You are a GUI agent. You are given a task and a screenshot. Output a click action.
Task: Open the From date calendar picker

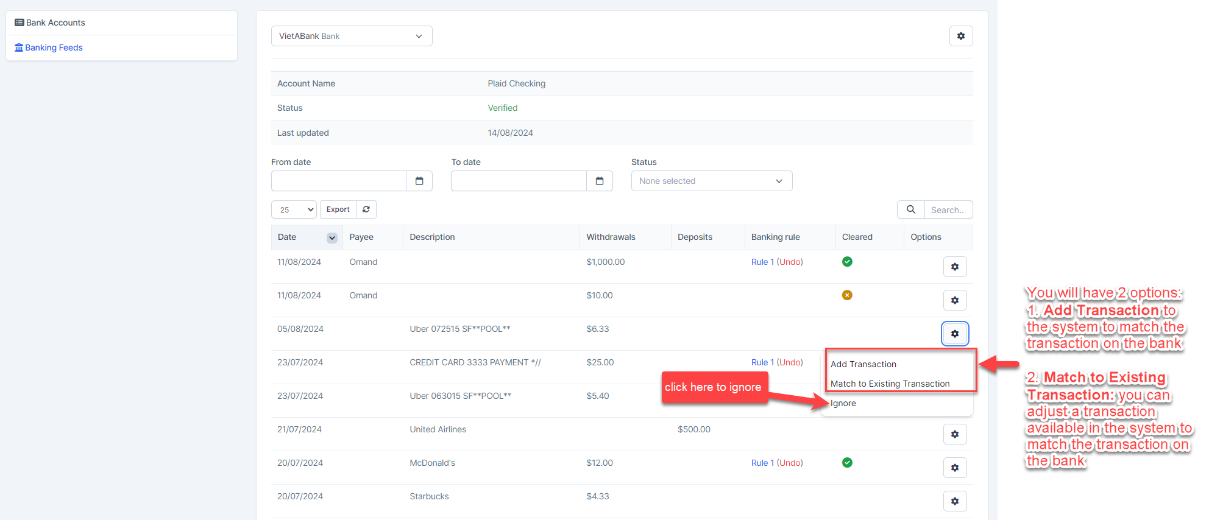click(x=419, y=181)
